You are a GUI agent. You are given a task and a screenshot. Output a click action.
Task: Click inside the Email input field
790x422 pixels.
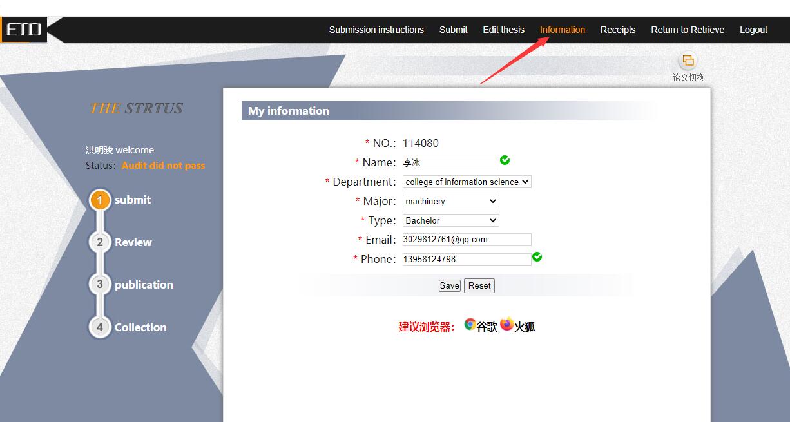click(466, 239)
